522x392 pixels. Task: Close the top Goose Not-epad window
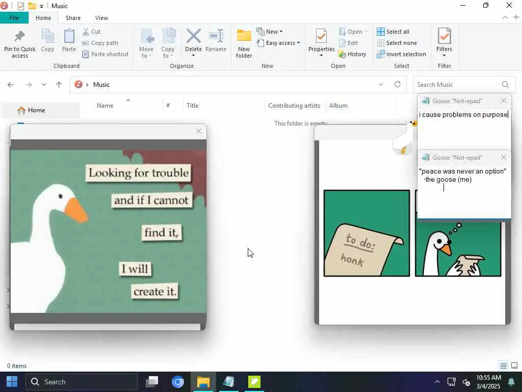(x=503, y=101)
